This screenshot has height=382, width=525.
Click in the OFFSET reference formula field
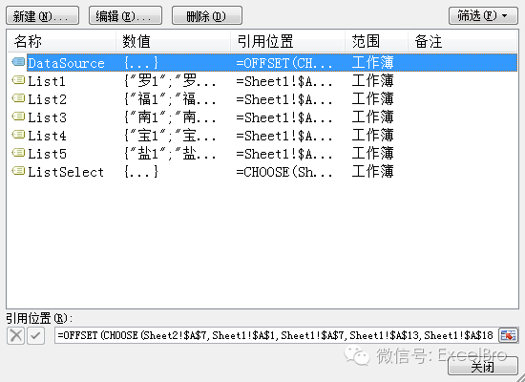(x=276, y=335)
